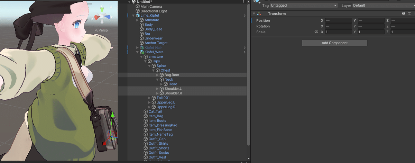Image resolution: width=415 pixels, height=163 pixels.
Task: Toggle the Persp projection label in viewport
Action: coord(101,30)
